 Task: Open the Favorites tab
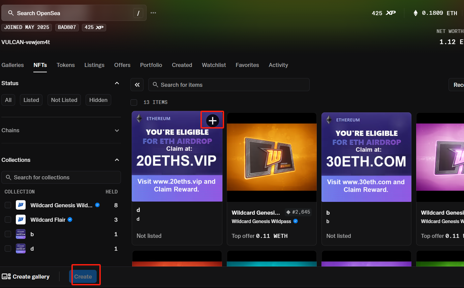point(247,65)
